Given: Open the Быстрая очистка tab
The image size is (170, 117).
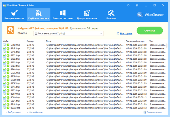Looking at the screenshot, I should pyautogui.click(x=14, y=15).
